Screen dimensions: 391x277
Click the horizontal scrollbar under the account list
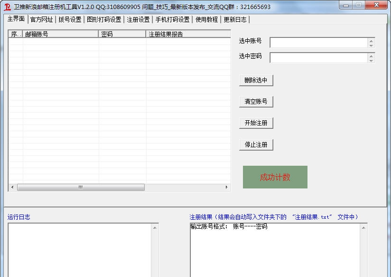81,187
